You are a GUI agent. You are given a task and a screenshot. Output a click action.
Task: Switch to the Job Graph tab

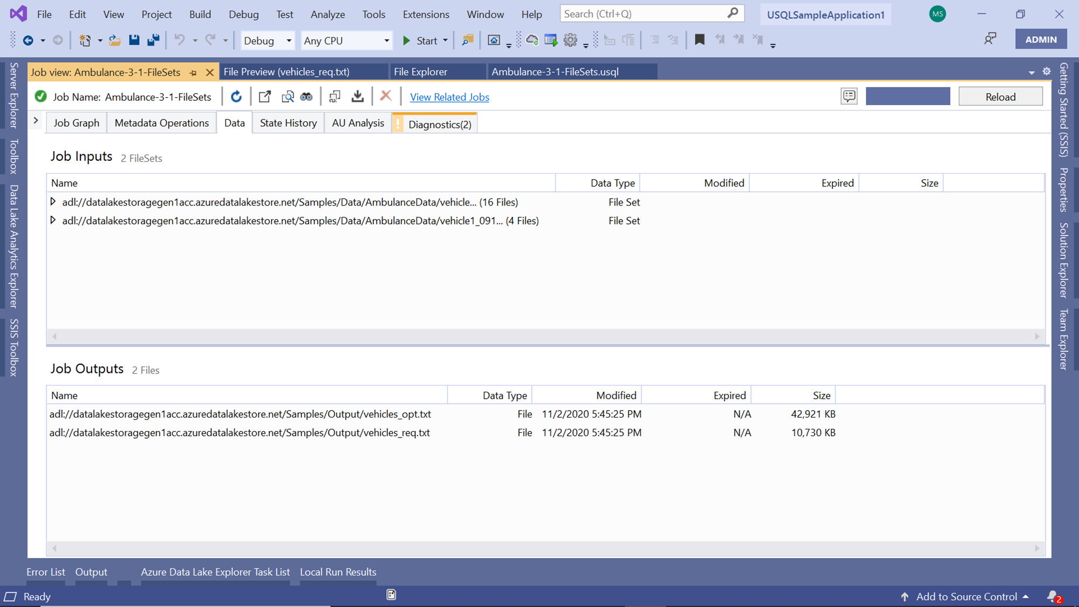tap(76, 123)
